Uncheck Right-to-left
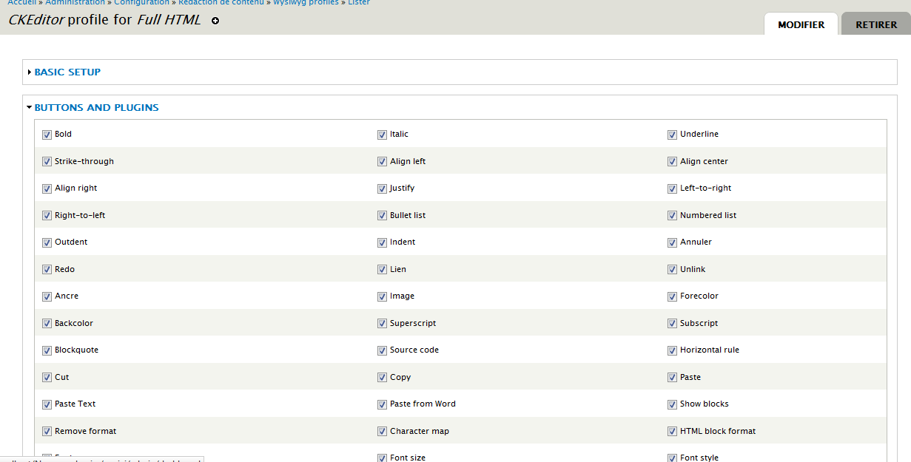Viewport: 911px width, 462px height. coord(47,216)
